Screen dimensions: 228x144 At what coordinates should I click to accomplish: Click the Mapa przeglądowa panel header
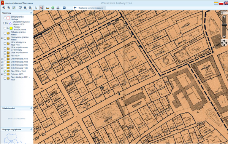coord(17,129)
